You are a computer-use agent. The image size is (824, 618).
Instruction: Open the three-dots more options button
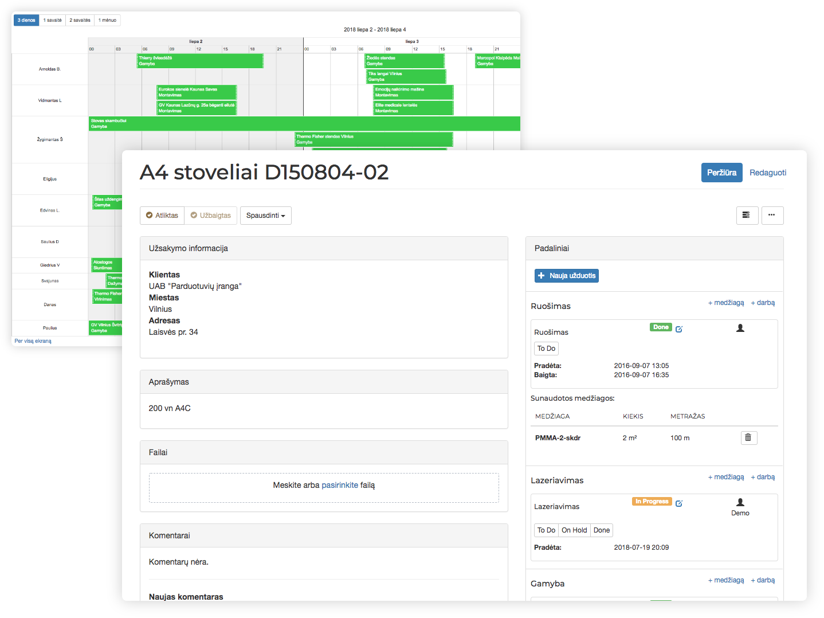772,215
